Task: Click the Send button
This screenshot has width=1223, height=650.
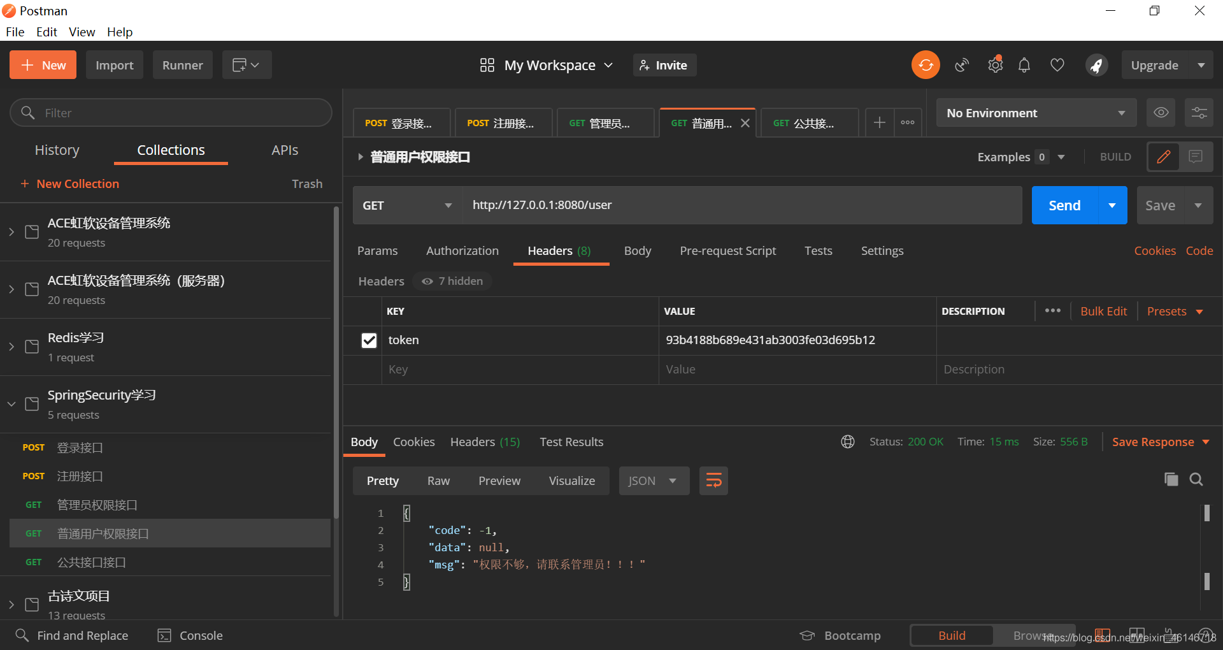Action: tap(1064, 205)
